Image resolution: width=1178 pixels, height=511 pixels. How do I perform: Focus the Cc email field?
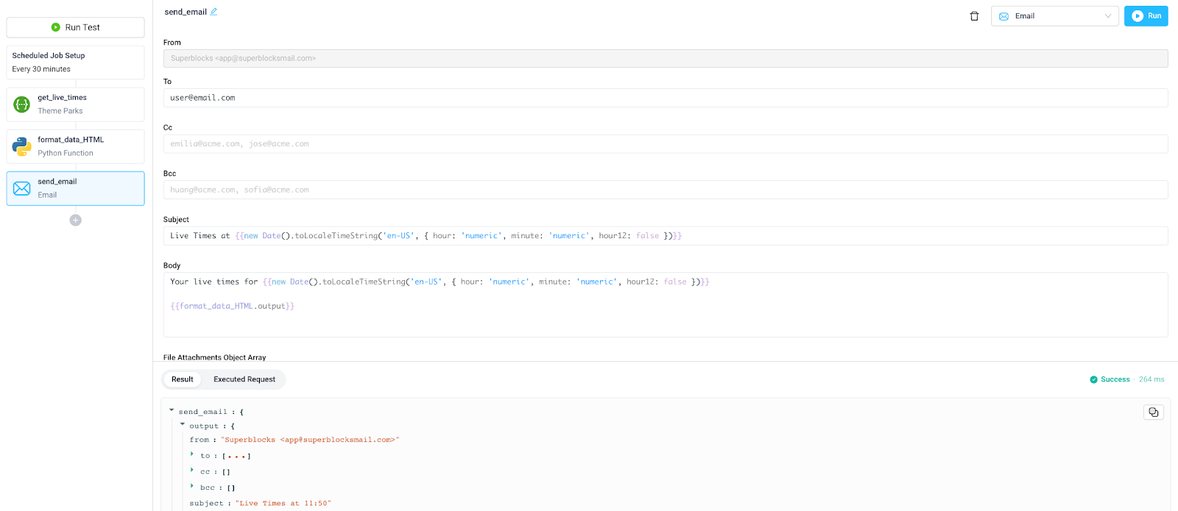(x=666, y=144)
